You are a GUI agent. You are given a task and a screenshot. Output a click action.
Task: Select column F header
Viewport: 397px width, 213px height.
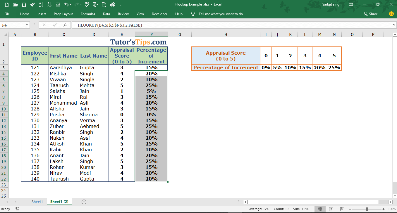pos(151,34)
